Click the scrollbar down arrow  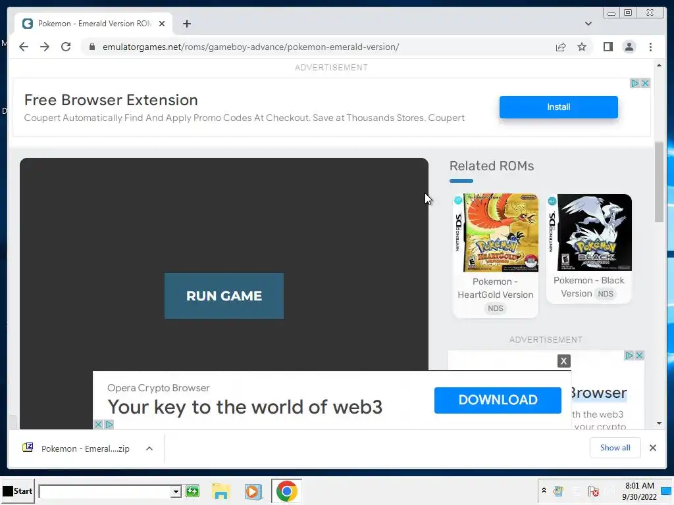point(659,424)
